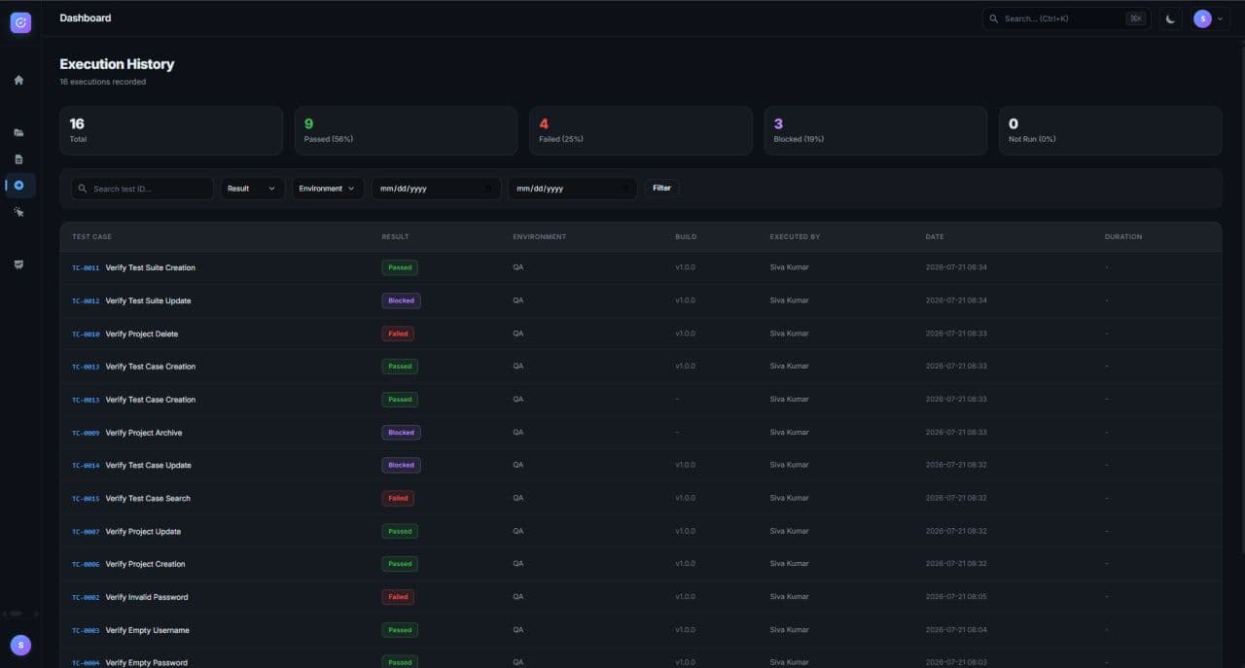Select 'Verify Invalid Password' row text
The height and width of the screenshot is (668, 1245).
(x=147, y=597)
